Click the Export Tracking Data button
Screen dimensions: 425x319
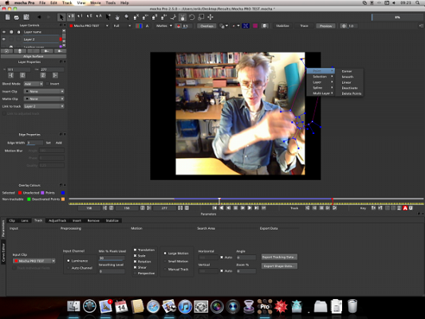(279, 257)
